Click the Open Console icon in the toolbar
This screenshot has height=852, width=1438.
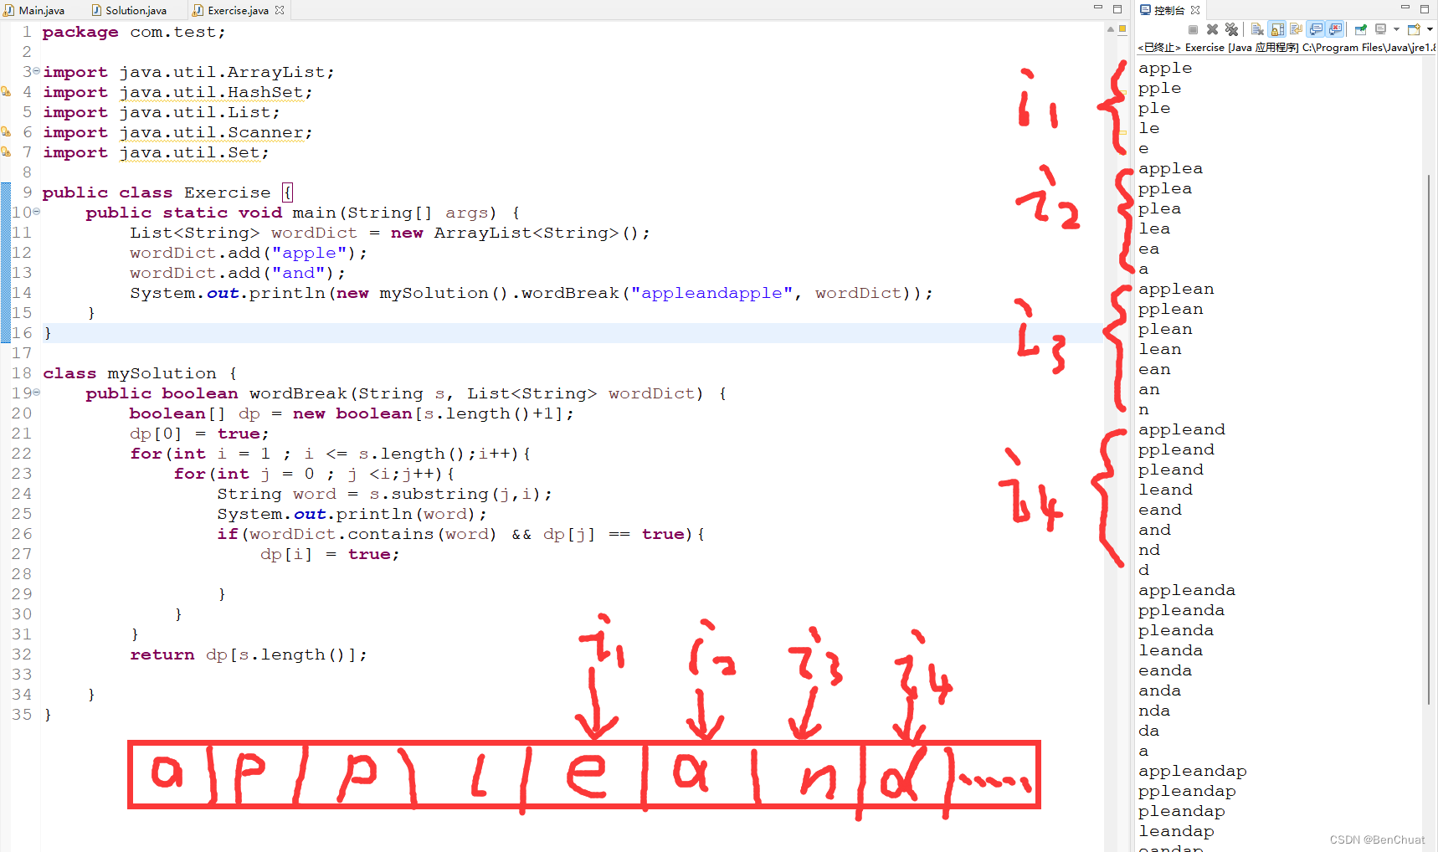pos(1415,28)
